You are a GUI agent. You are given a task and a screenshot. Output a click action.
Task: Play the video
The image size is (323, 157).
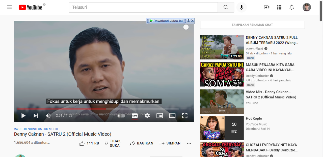(x=23, y=116)
